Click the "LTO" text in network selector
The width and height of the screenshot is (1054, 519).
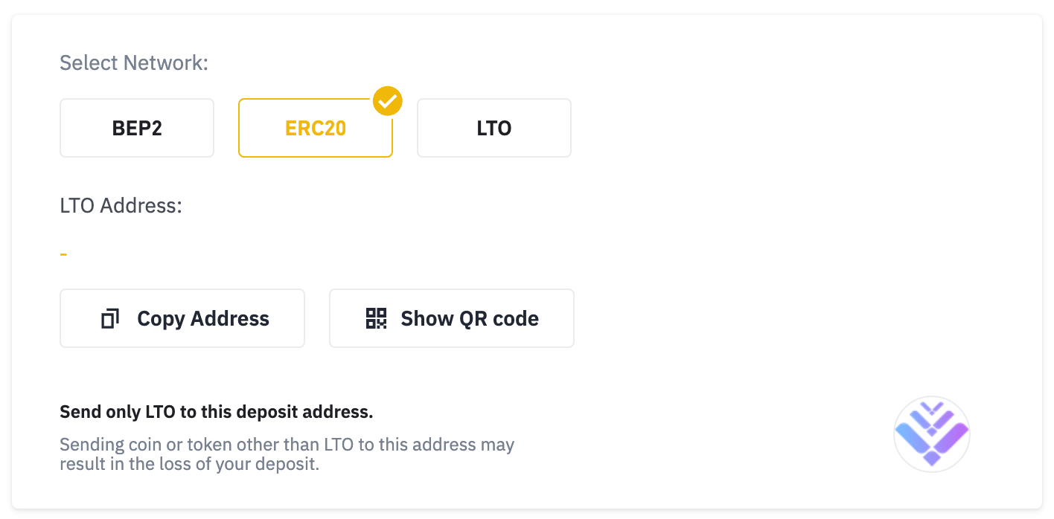tap(494, 128)
